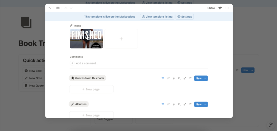This screenshot has width=277, height=131.
Task: Open template Settings in modal banner
Action: click(185, 17)
